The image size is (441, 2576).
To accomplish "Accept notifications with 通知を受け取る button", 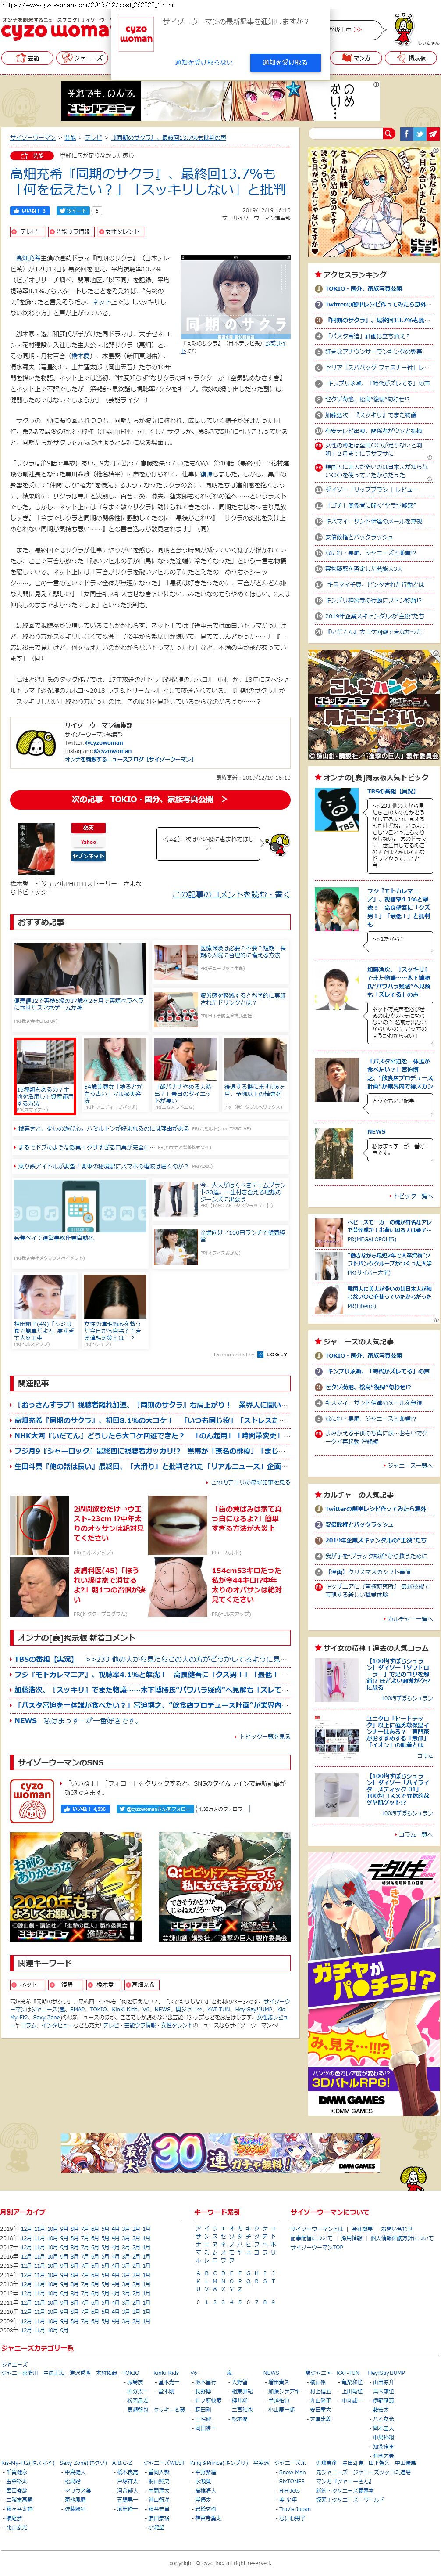I will [285, 62].
